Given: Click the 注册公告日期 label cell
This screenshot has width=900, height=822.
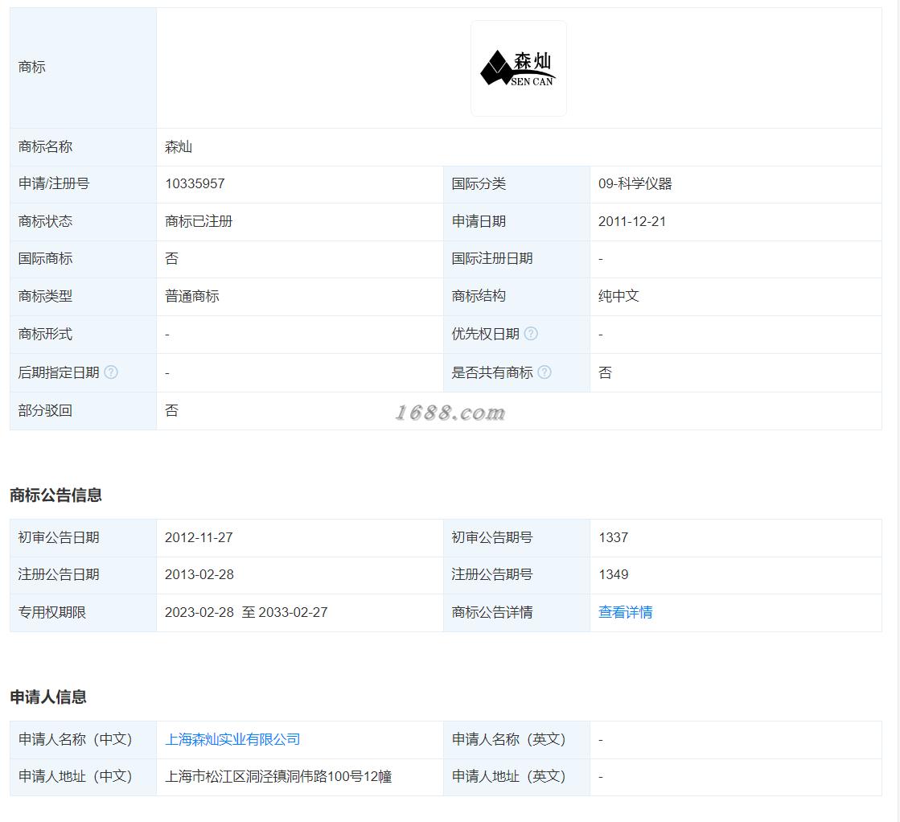Looking at the screenshot, I should pyautogui.click(x=83, y=575).
